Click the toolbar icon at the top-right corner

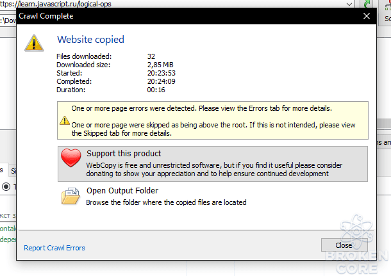(x=388, y=5)
